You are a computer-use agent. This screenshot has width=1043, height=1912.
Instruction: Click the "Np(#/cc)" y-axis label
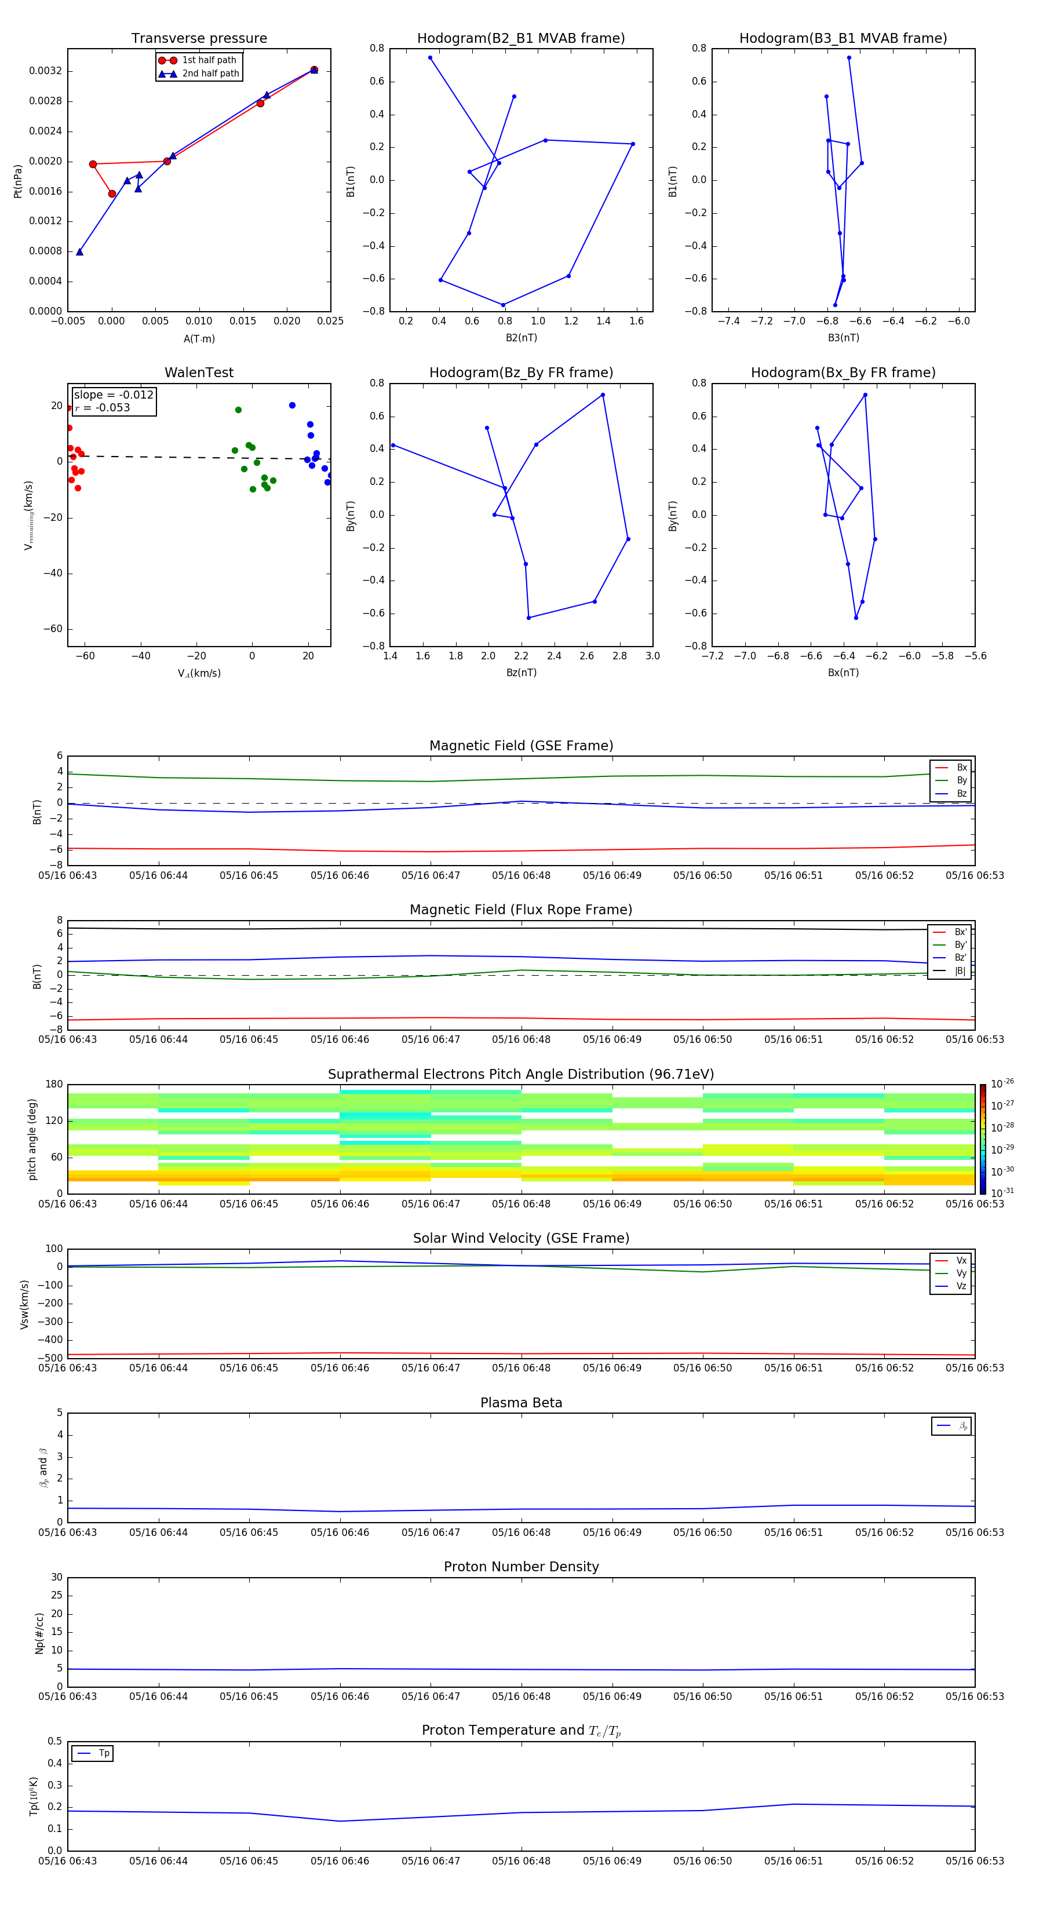pos(39,1633)
